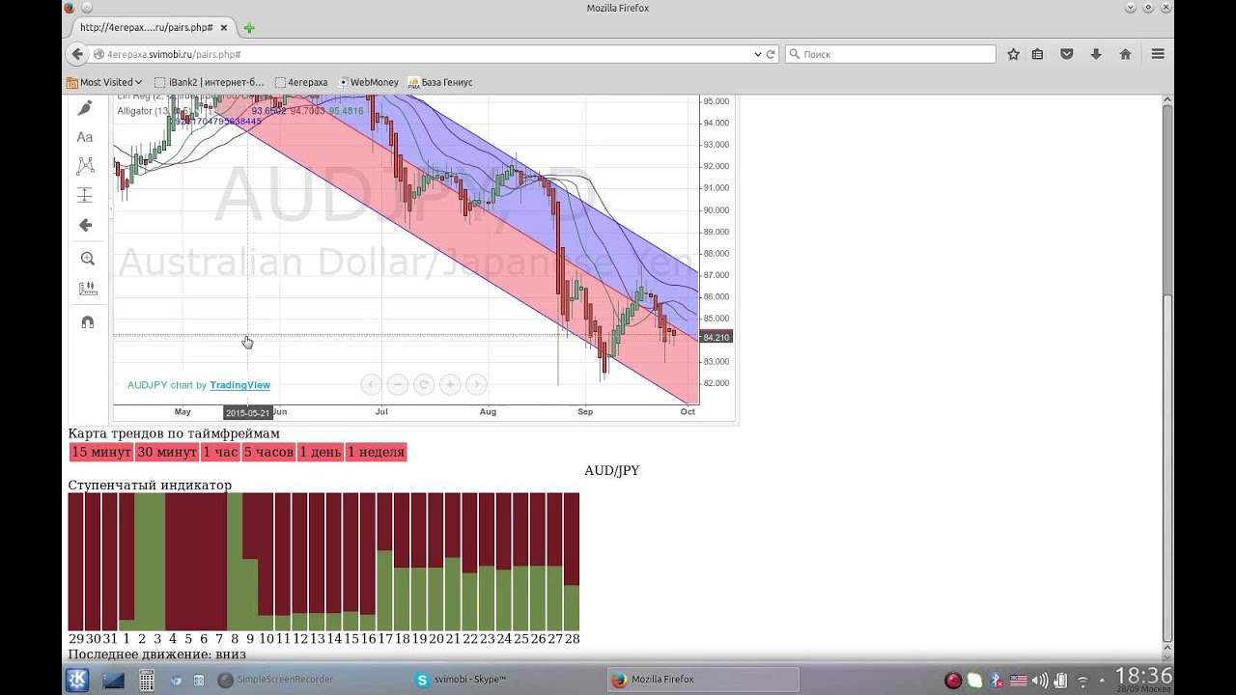Select the 1 час timeframe
Image resolution: width=1236 pixels, height=695 pixels.
[219, 452]
